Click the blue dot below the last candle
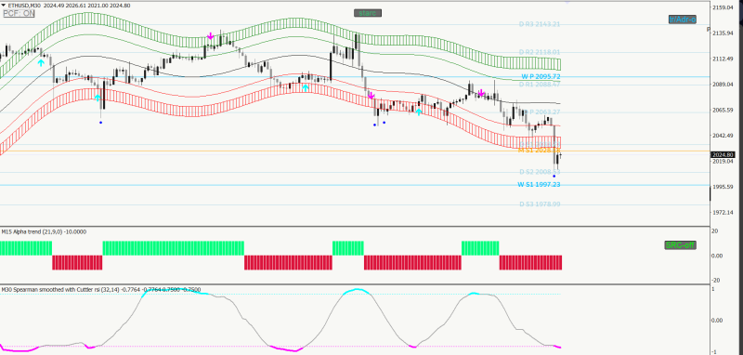743x355 pixels. pos(554,176)
